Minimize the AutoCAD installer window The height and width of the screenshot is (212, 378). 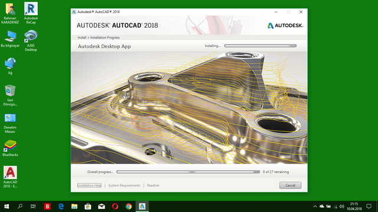pyautogui.click(x=276, y=12)
